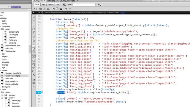Toggle Highlight Invalid Code icon
Viewport: 190px width, 107px height.
(x=34, y=49)
